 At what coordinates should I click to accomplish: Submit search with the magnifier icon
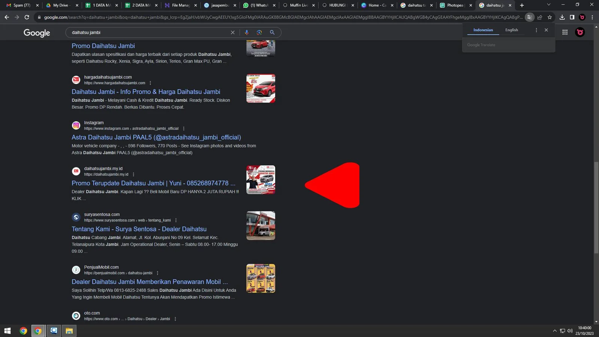point(272,33)
